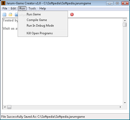Click horizontal scrollbar right arrow
The height and width of the screenshot is (120, 130).
coord(121,107)
